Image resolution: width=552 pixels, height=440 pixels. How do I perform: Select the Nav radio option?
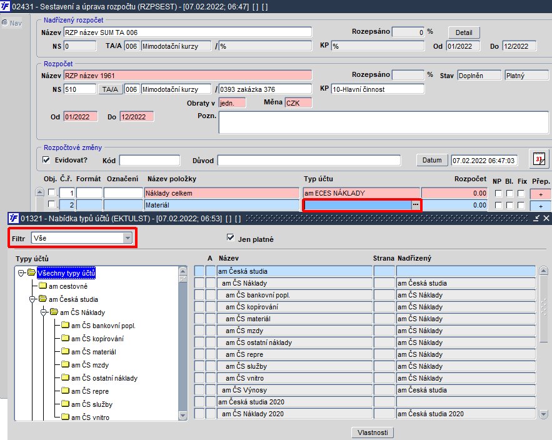click(5, 23)
